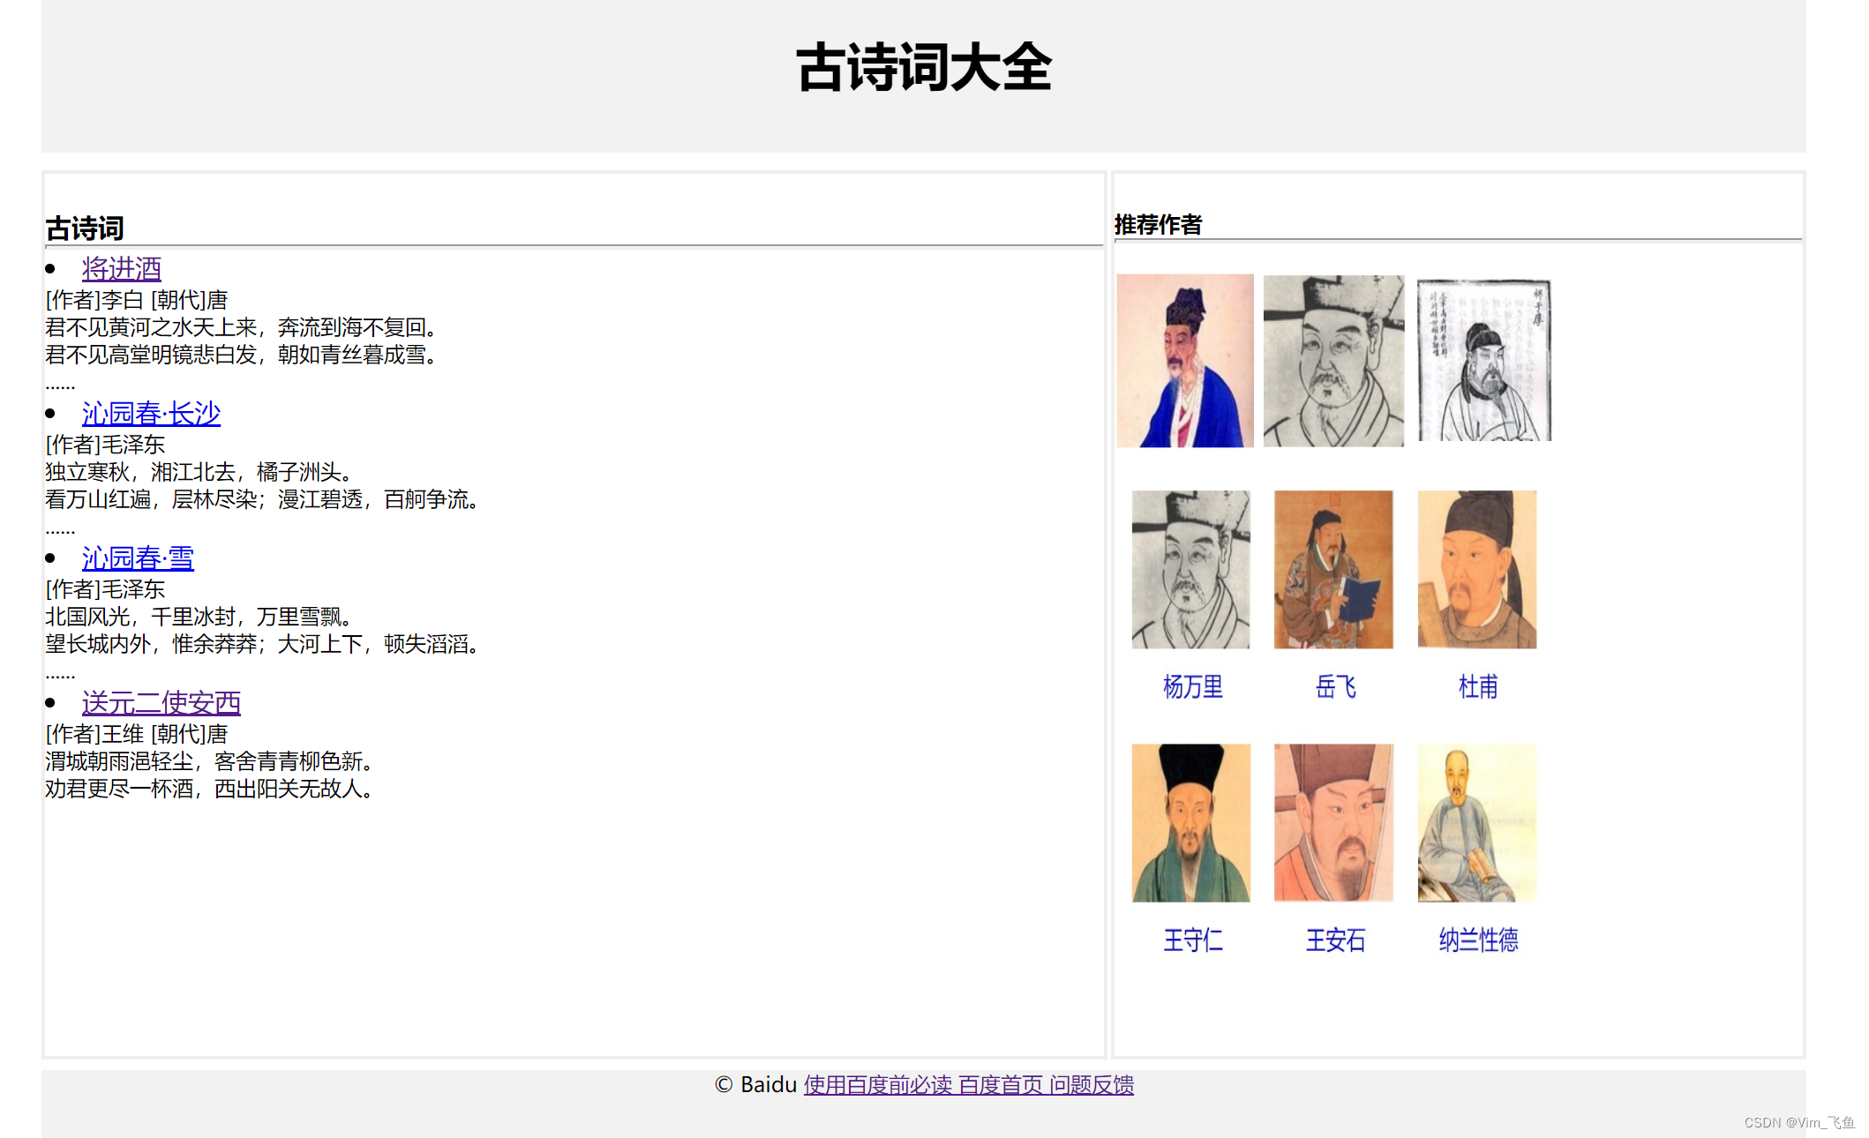Click the 岳飞 author name link
The height and width of the screenshot is (1138, 1869).
point(1334,686)
